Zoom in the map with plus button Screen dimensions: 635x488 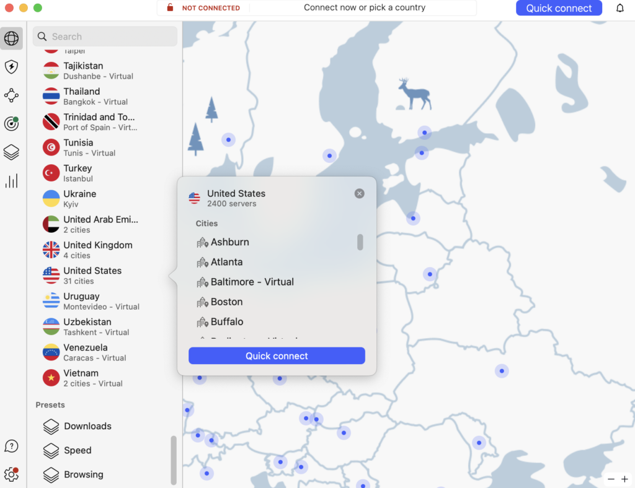pos(625,479)
